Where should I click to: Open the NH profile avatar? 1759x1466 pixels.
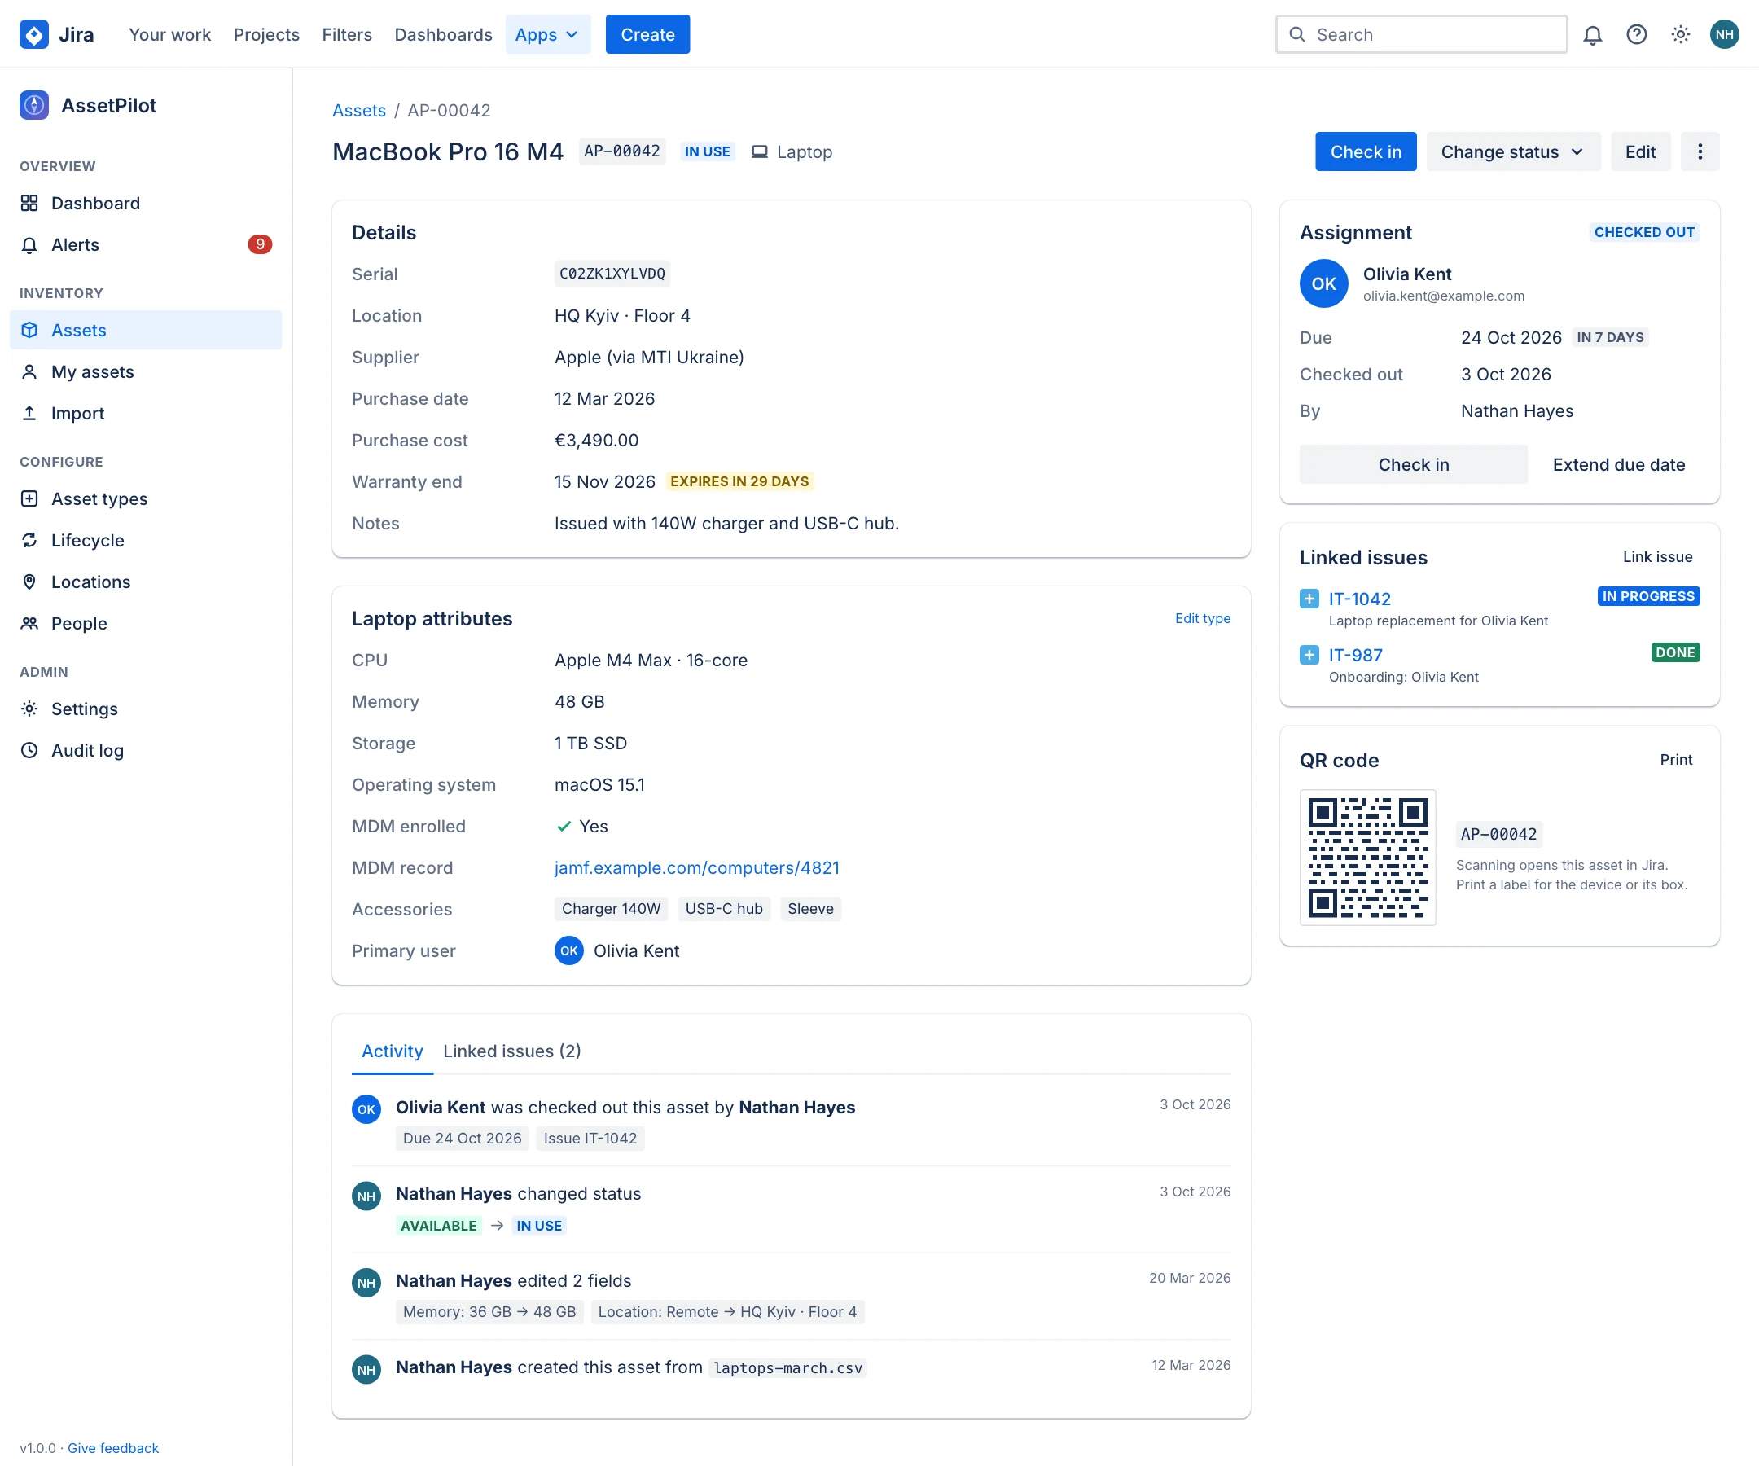coord(1725,34)
